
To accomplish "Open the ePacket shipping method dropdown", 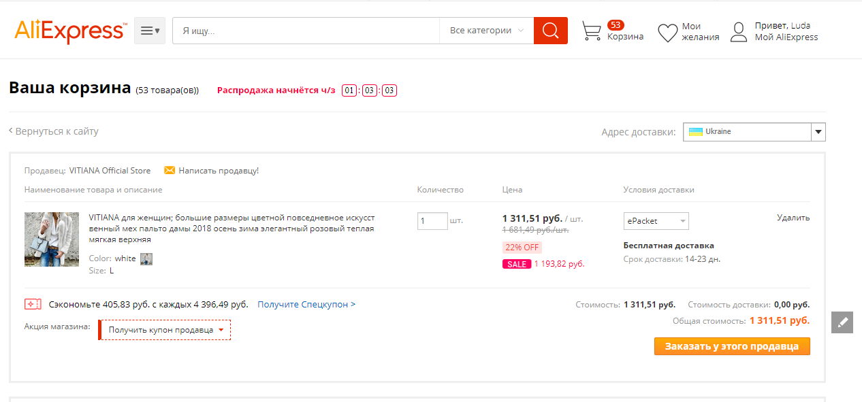I will click(656, 221).
